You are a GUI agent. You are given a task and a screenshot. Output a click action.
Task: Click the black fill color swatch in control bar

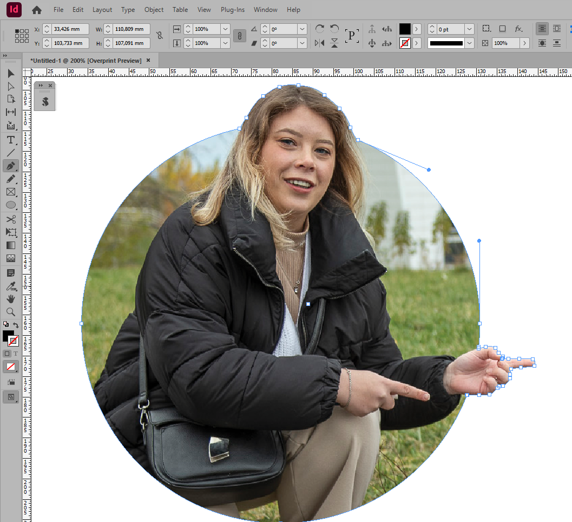click(405, 29)
